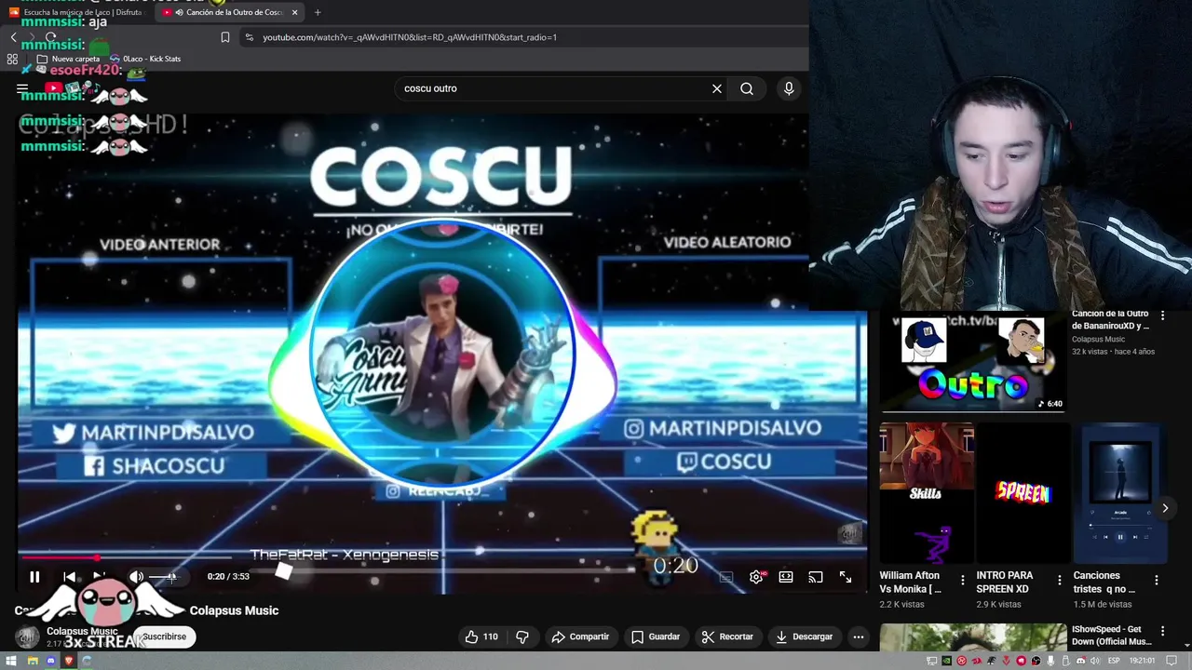Save the video with Guardar
The image size is (1192, 670).
(656, 636)
